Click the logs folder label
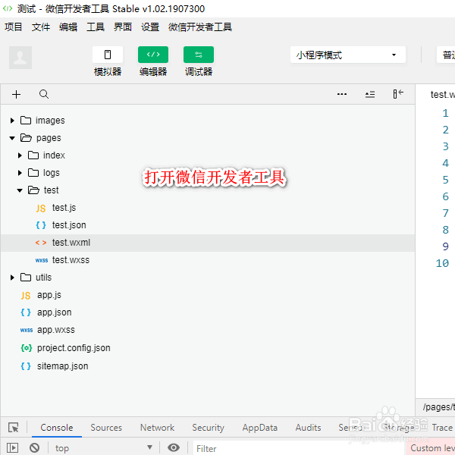Screen dimensions: 455x455 [52, 173]
